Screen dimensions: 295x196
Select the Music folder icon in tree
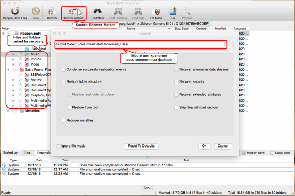(x=27, y=54)
